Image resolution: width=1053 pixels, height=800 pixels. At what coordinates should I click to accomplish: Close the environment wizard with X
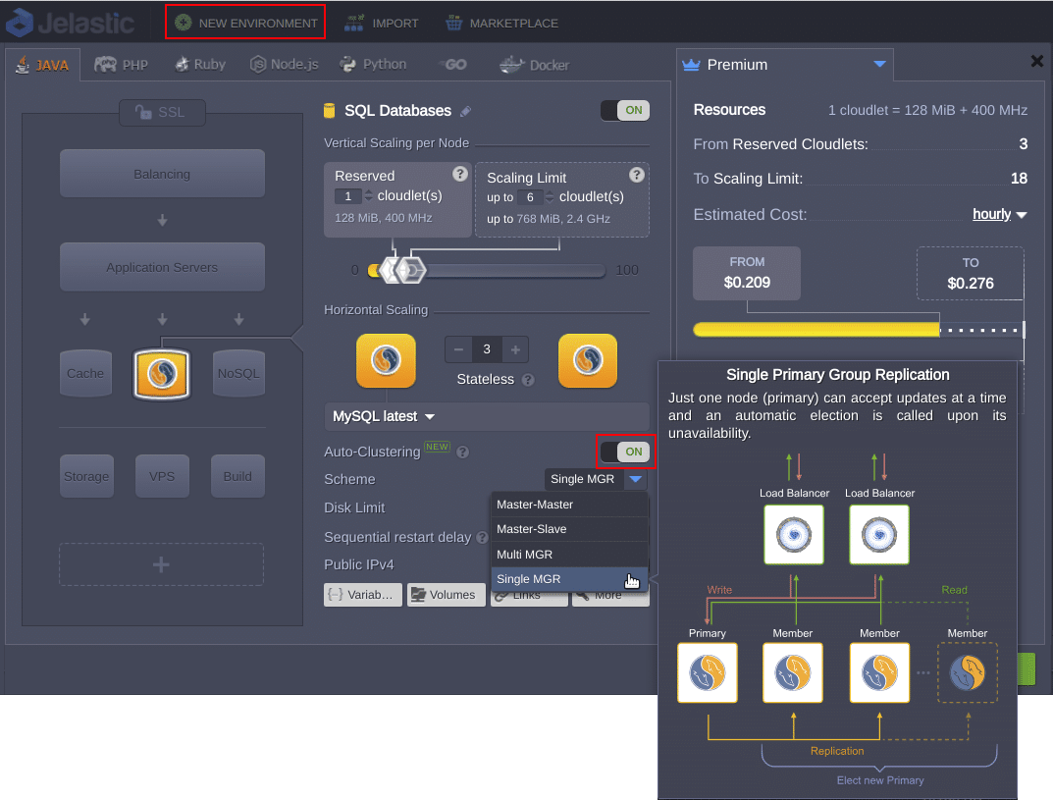[1036, 61]
